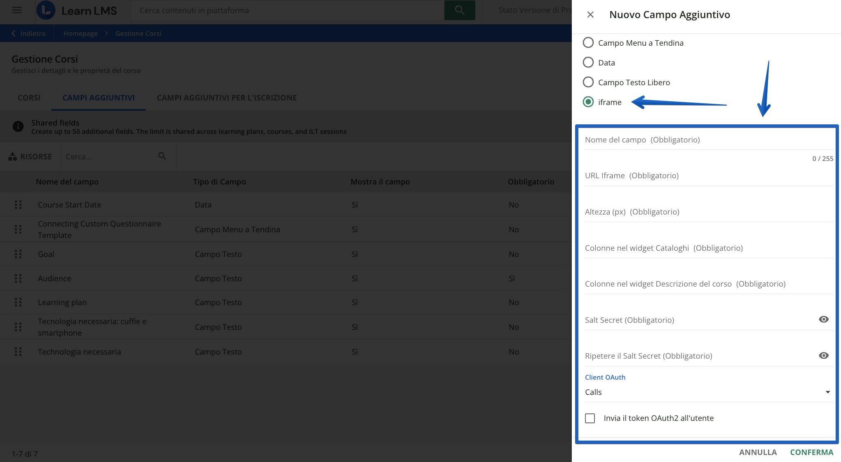
Task: Select the Campo Menu a Tendina radio
Action: tap(588, 43)
